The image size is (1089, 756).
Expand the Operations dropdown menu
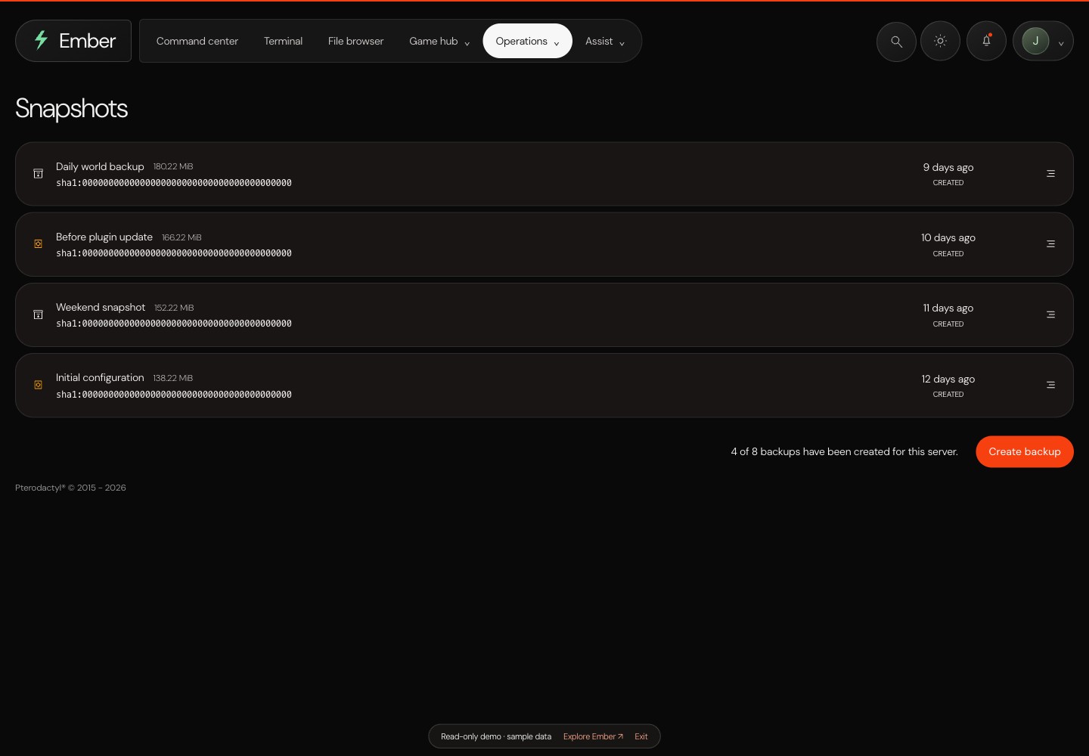[x=527, y=42]
